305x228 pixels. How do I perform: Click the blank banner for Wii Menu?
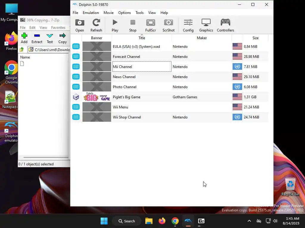tap(97, 107)
